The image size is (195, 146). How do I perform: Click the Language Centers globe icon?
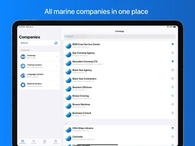23,75
